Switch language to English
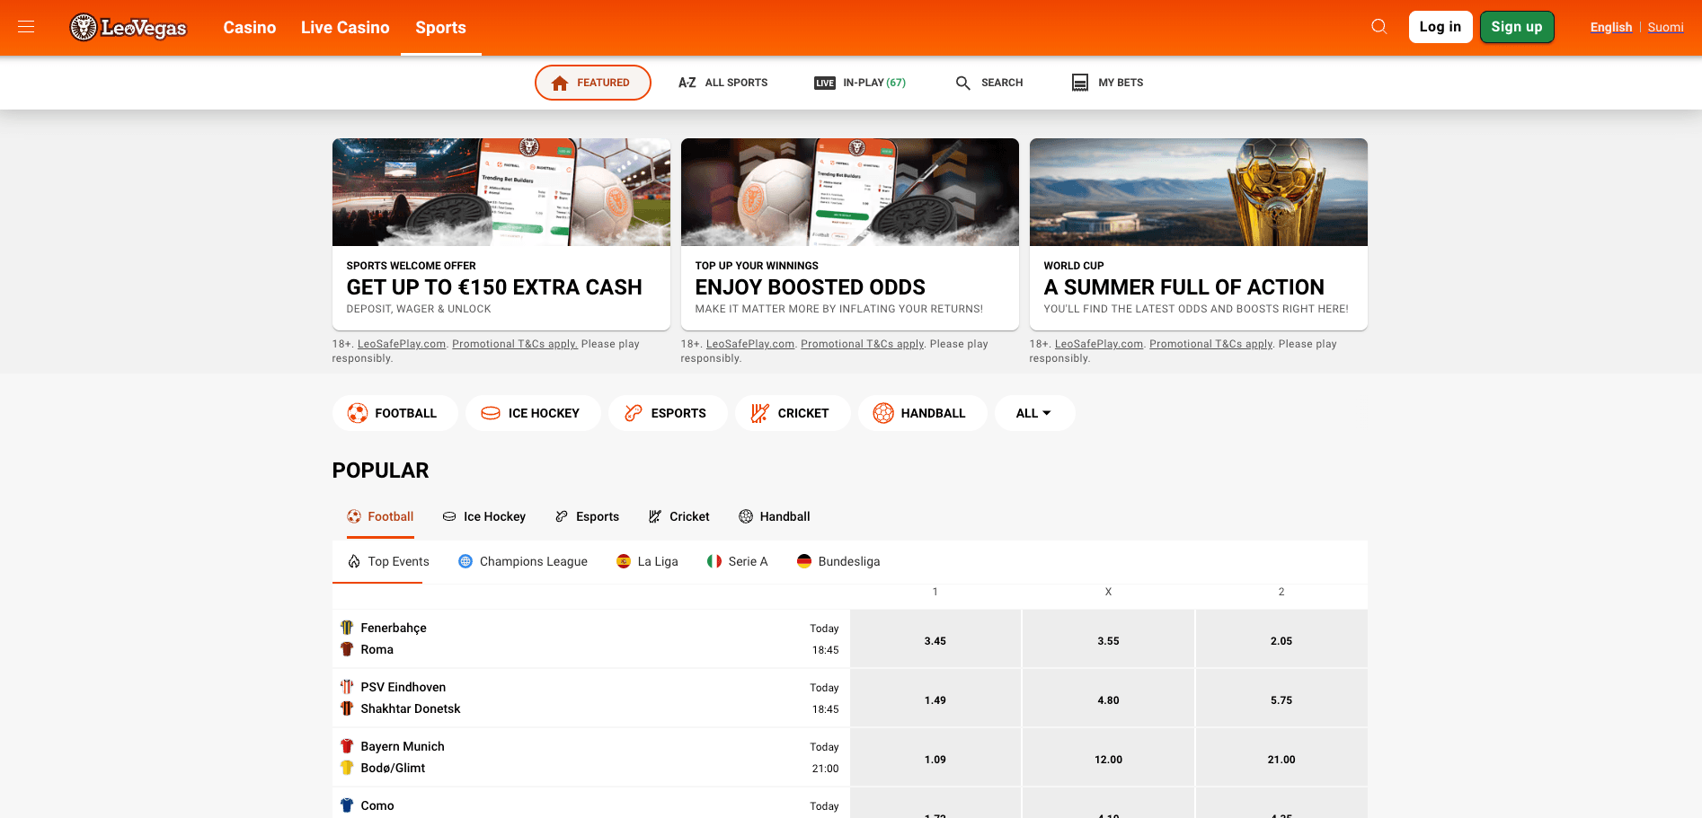Screen dimensions: 1702x818 (1611, 27)
